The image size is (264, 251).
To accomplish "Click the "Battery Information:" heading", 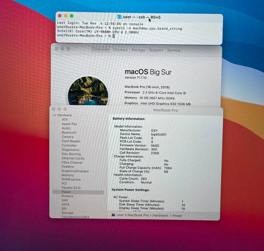I will point(129,119).
